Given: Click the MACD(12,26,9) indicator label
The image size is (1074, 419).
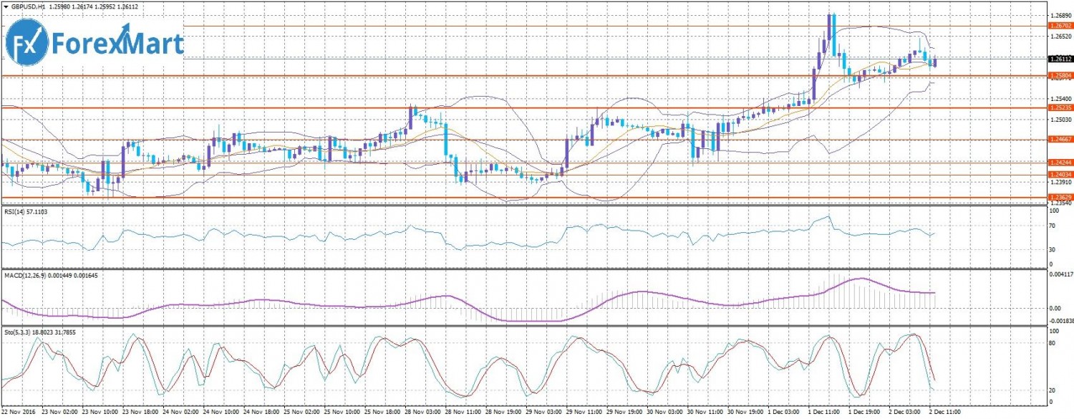Looking at the screenshot, I should pos(27,274).
